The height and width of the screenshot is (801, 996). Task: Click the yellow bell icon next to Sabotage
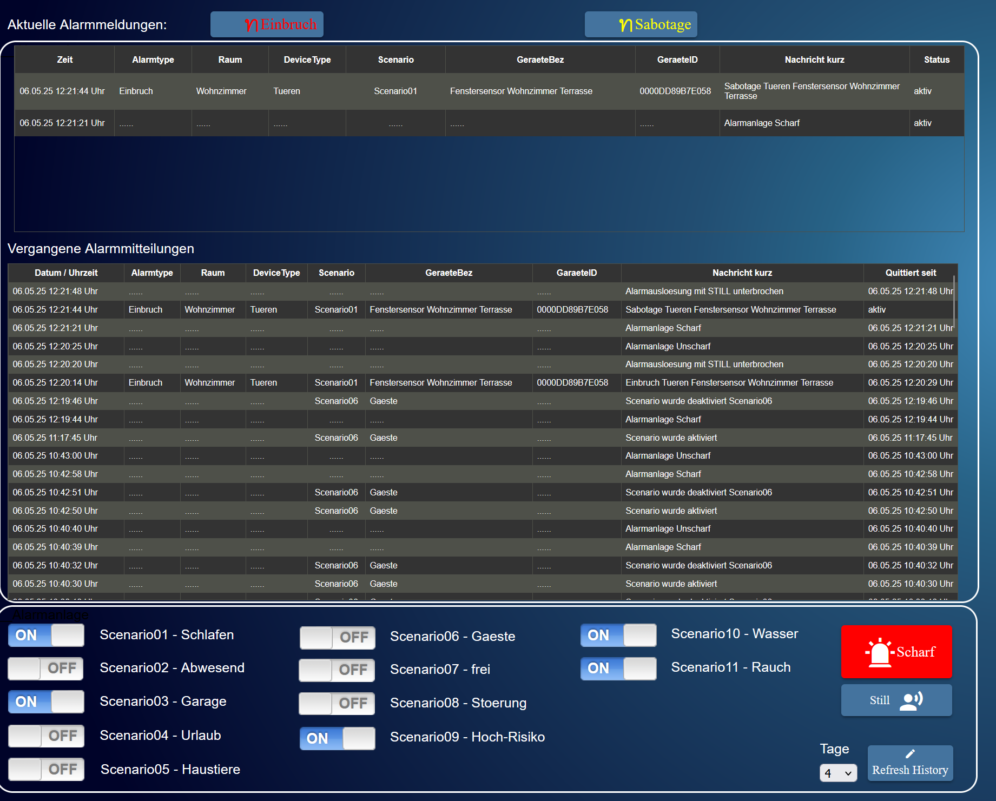tap(626, 24)
